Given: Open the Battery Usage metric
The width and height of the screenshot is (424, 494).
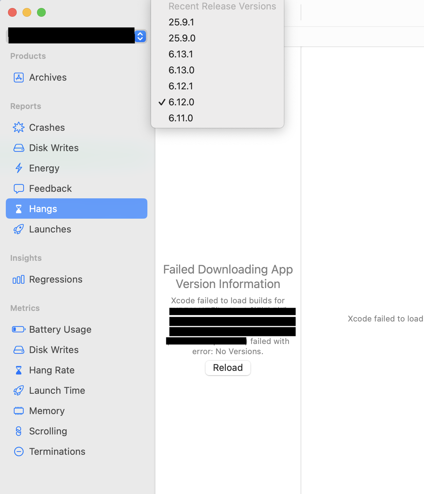Looking at the screenshot, I should 77,329.
